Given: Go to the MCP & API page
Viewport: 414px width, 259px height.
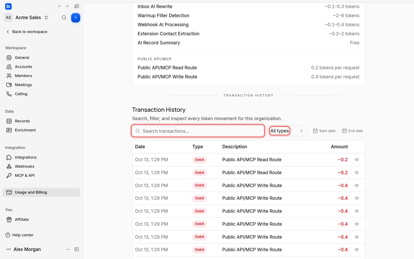Looking at the screenshot, I should pyautogui.click(x=41, y=175).
